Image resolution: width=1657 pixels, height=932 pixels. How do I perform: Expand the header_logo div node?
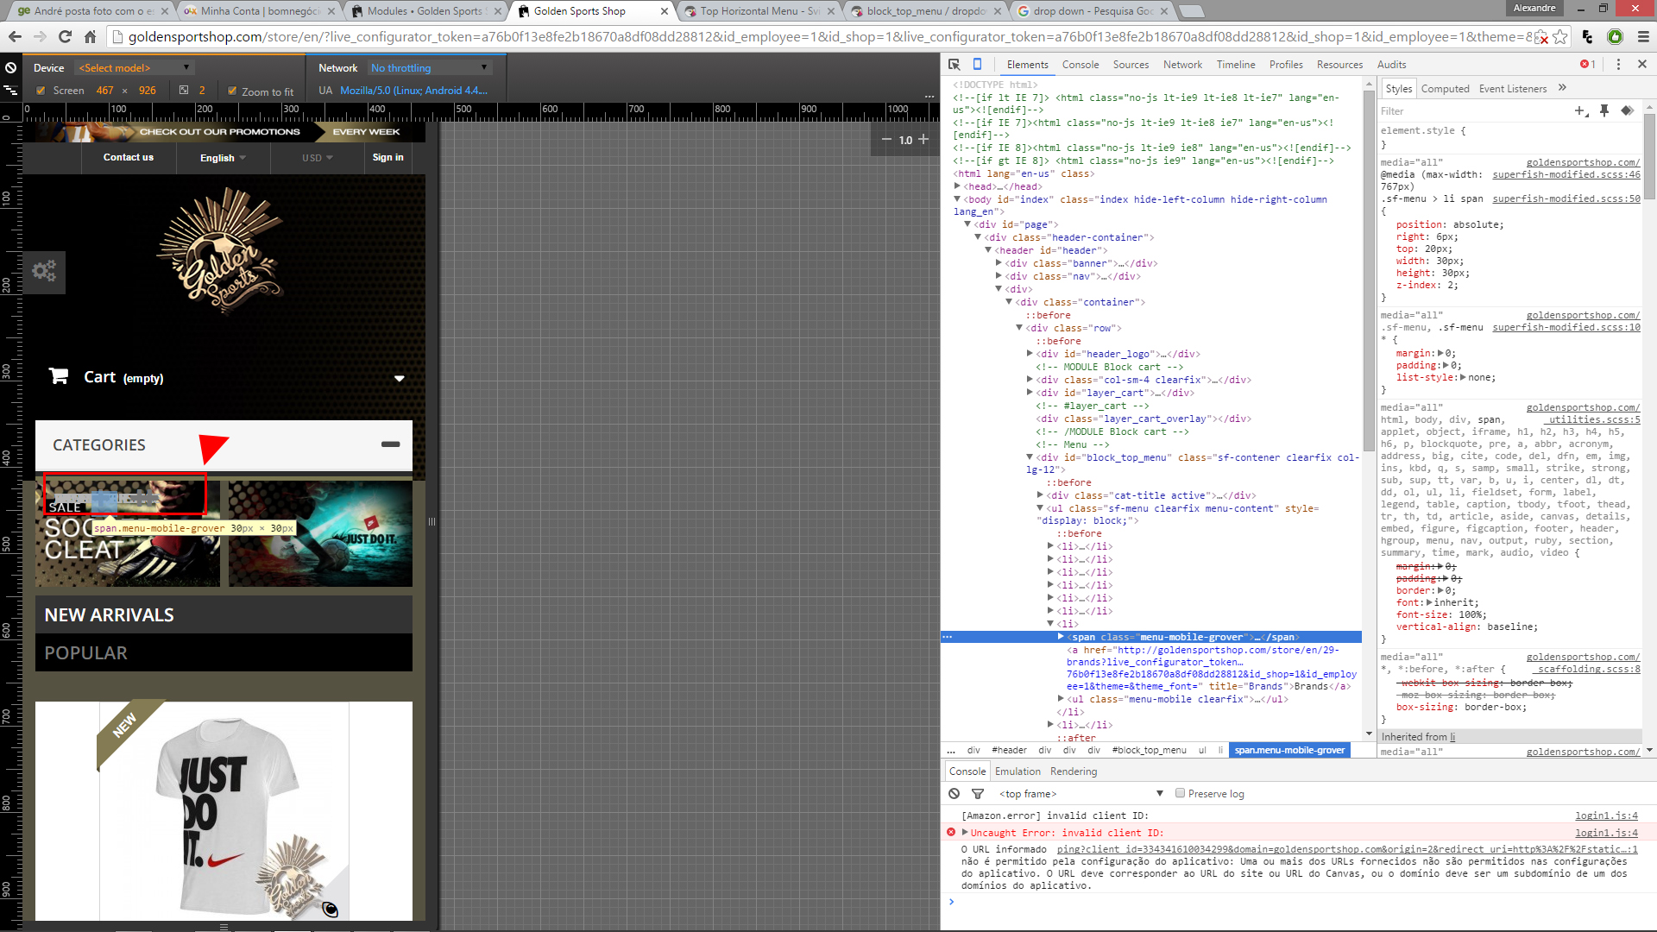[1030, 354]
